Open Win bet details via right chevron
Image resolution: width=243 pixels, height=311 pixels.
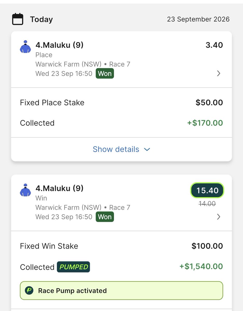pos(219,217)
